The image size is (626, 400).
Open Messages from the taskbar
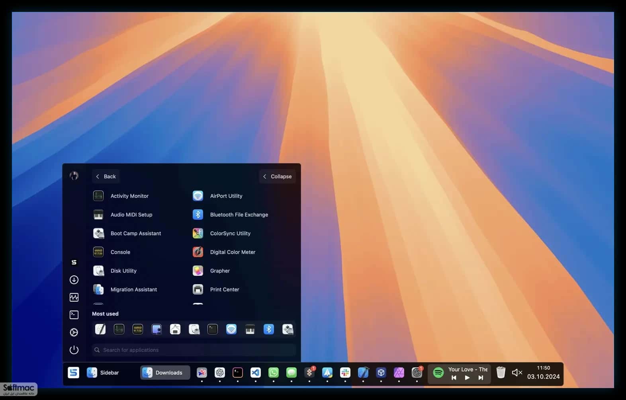pos(291,373)
